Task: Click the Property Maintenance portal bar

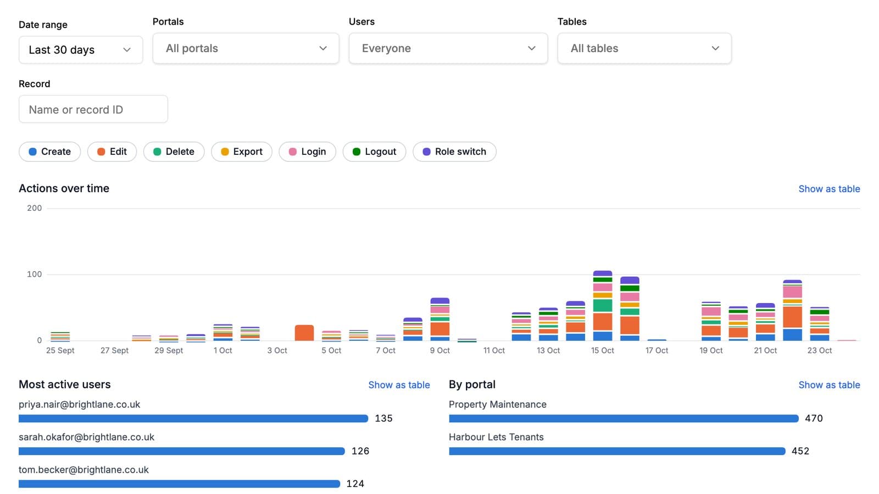Action: pos(624,418)
